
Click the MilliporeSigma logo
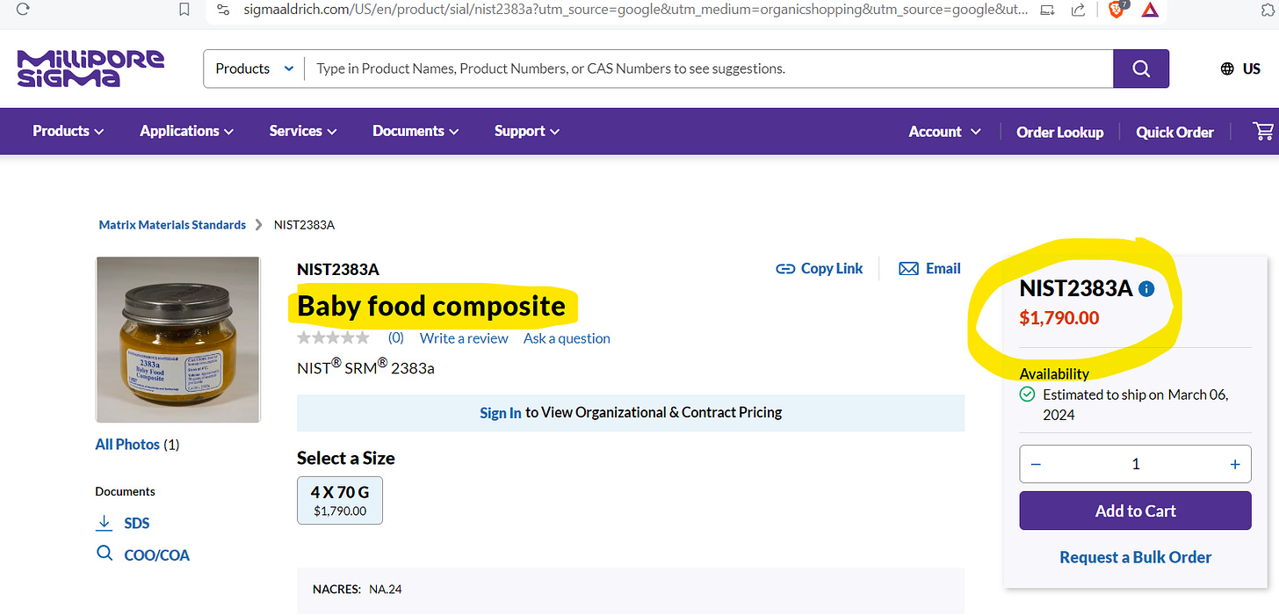pyautogui.click(x=90, y=69)
